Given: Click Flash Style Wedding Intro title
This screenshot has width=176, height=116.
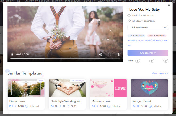Looking at the screenshot, I should click(66, 101).
